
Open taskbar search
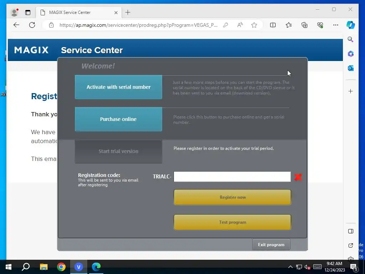(26, 267)
